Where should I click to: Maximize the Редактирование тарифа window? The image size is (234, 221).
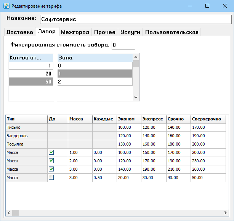(x=207, y=6)
